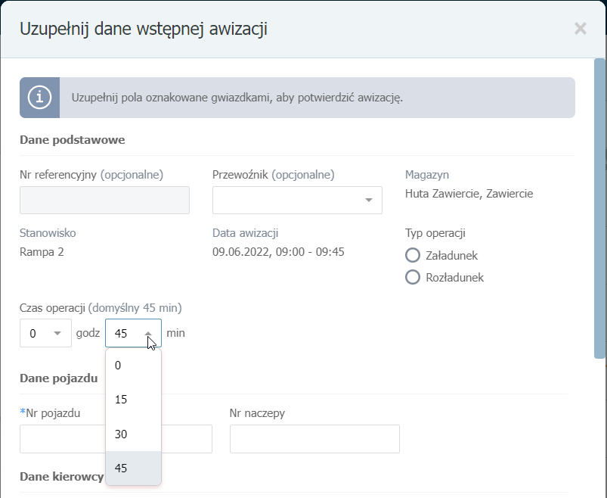The width and height of the screenshot is (607, 498).
Task: Click the Przewoźnik dropdown arrow icon
Action: pos(369,200)
